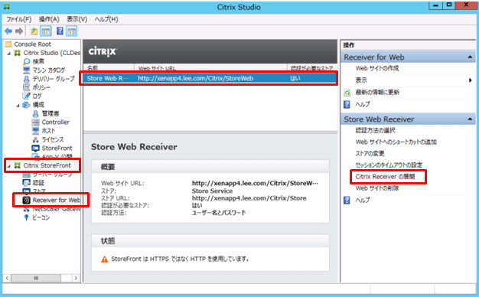Click Web サイトの削除 action
This screenshot has width=479, height=297.
tap(377, 188)
